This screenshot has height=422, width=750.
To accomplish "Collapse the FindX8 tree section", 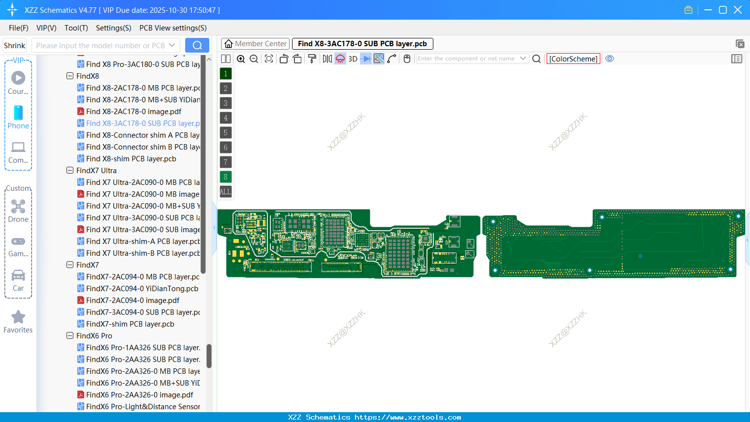I will tap(70, 76).
